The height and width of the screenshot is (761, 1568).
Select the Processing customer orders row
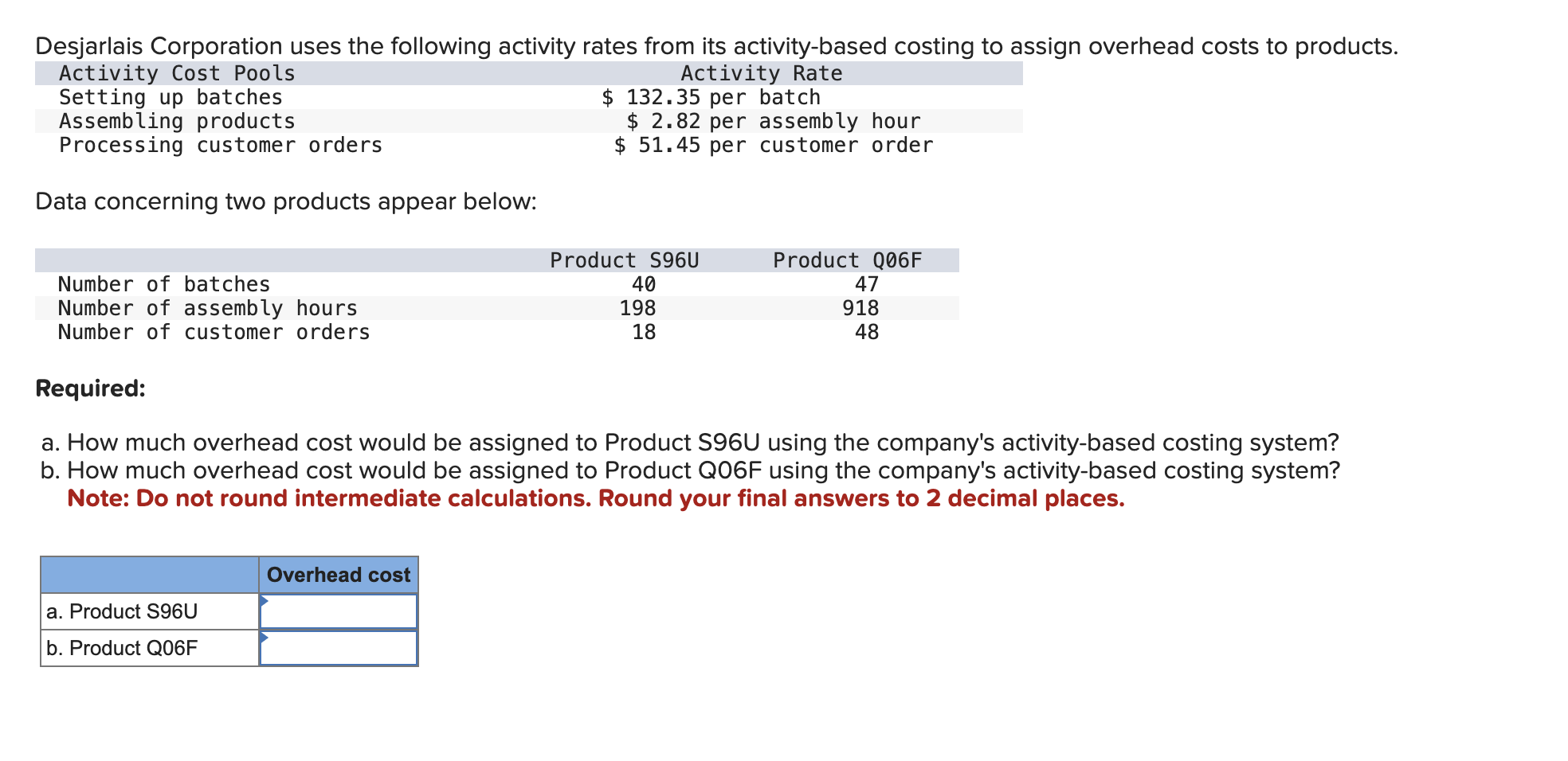[x=220, y=145]
